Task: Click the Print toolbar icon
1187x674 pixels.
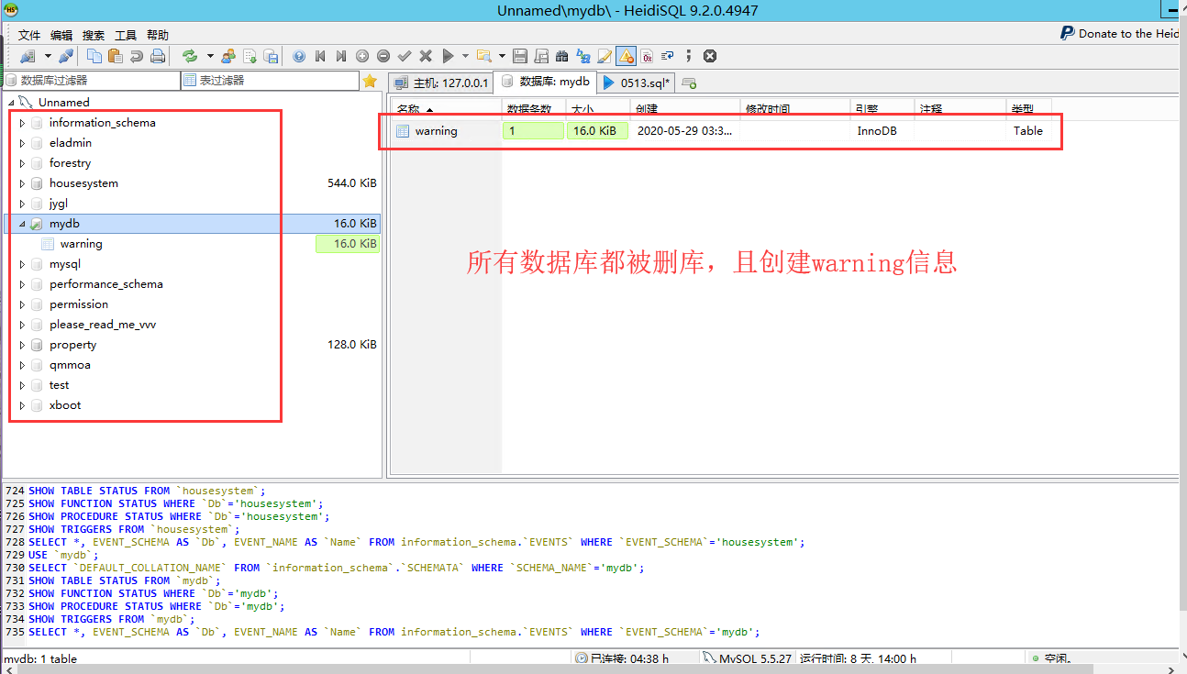Action: click(x=158, y=56)
